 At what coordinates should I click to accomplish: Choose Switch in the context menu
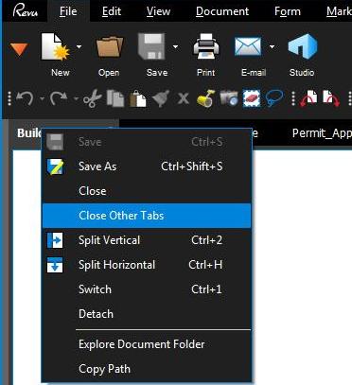tap(147, 289)
